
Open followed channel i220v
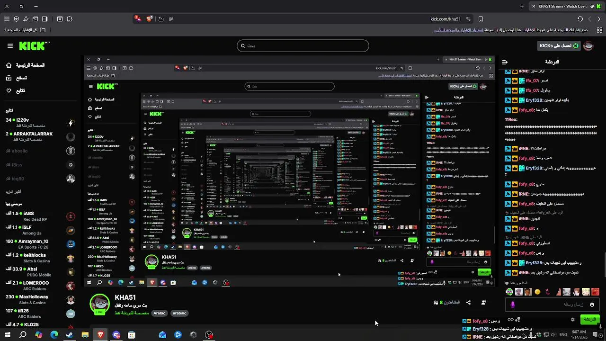[40, 123]
